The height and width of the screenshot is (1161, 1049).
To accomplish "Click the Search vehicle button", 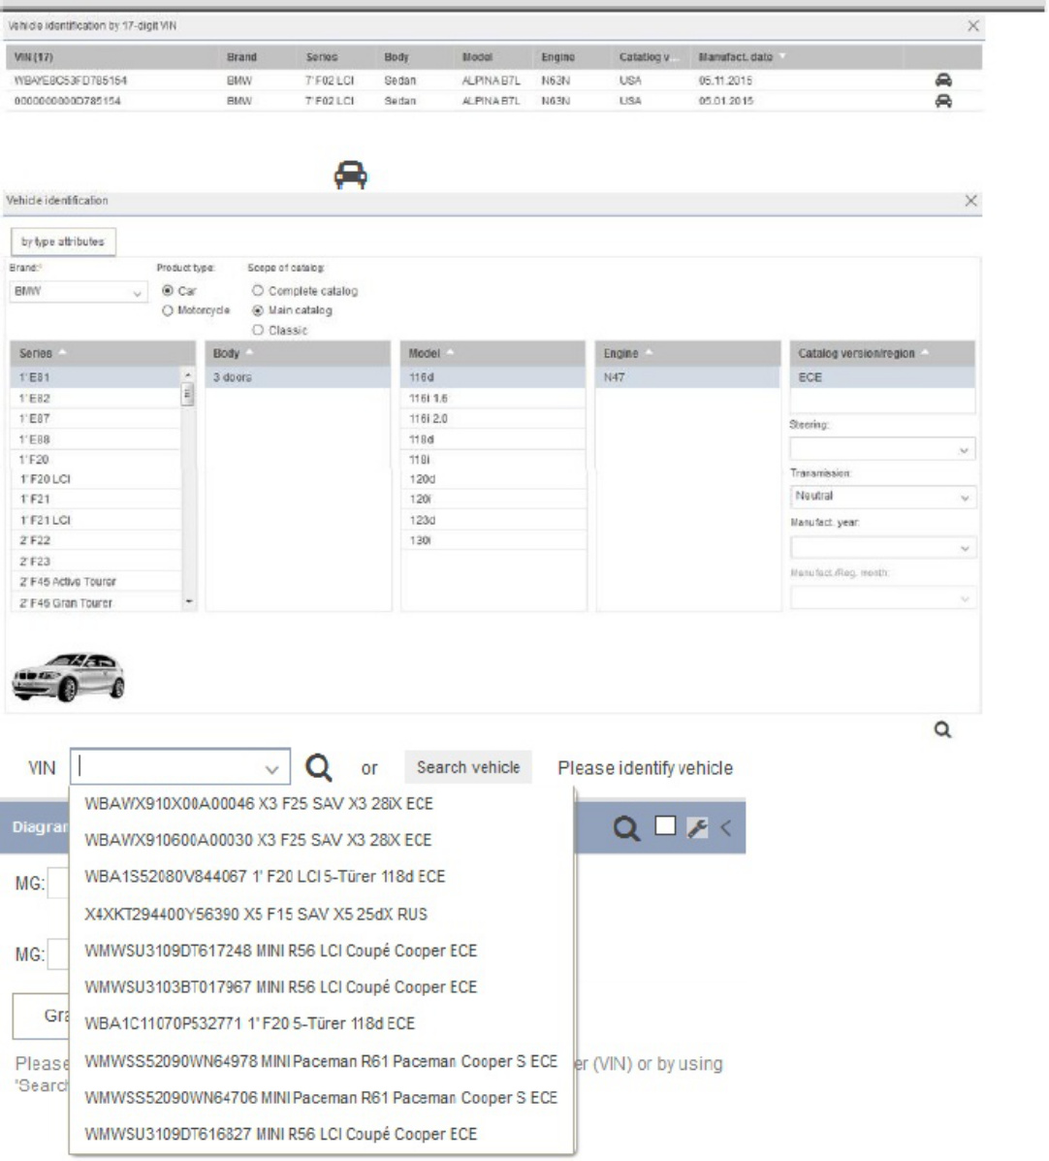I will click(x=468, y=767).
